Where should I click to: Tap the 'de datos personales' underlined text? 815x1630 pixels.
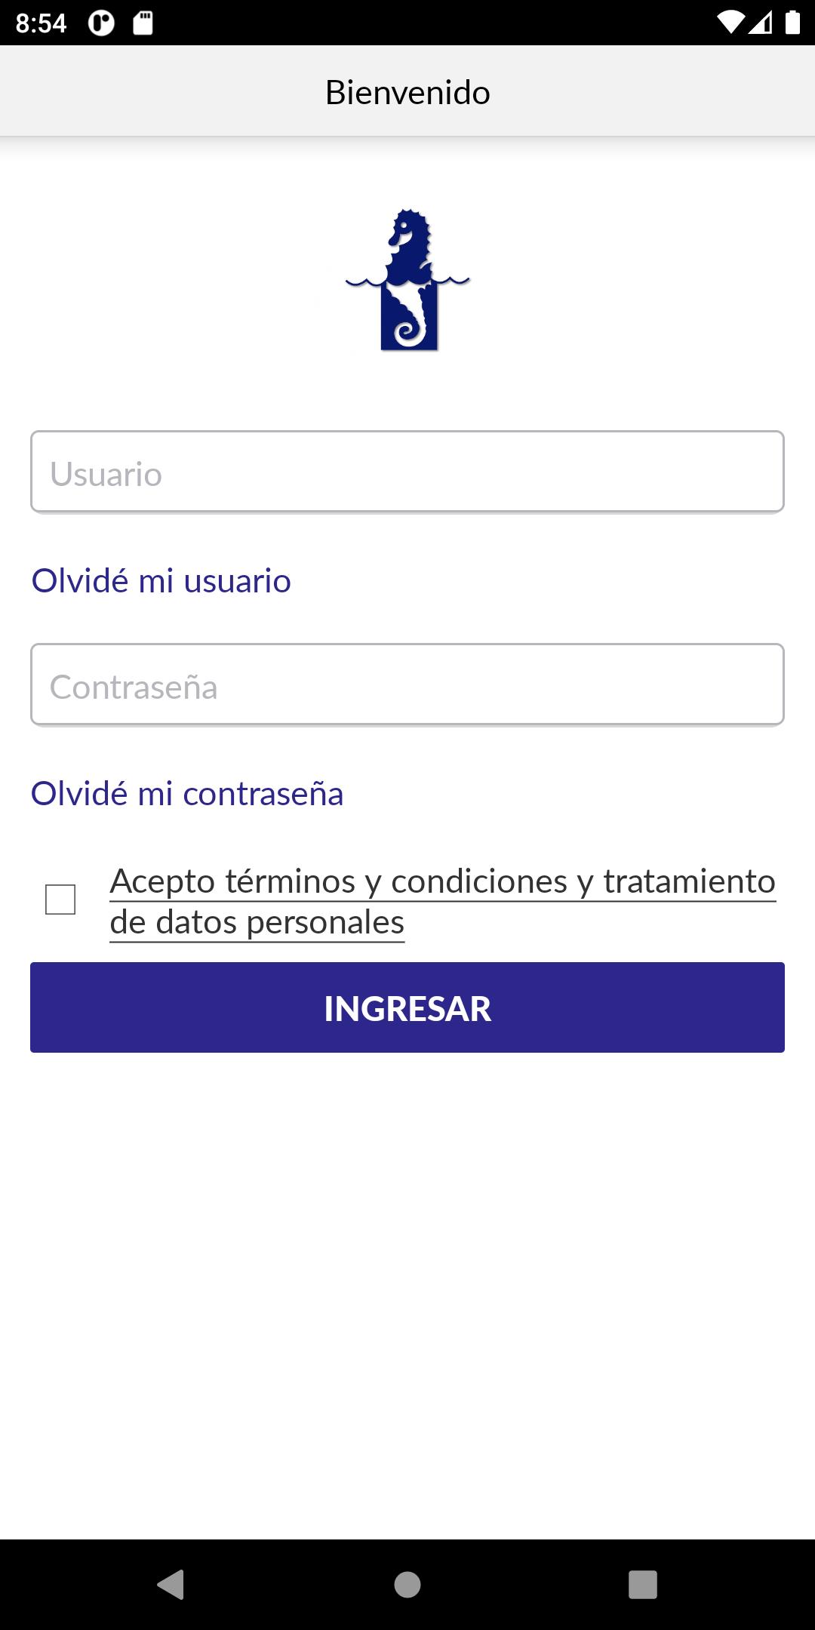[x=257, y=923]
